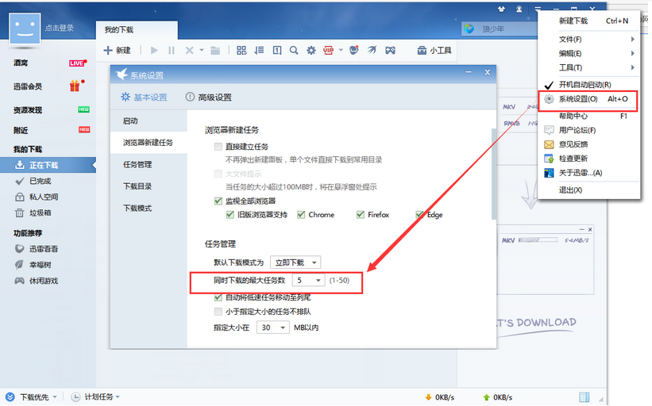Uncheck the Edge browser checkbox
Viewport: 652px width, 406px height.
[x=419, y=215]
